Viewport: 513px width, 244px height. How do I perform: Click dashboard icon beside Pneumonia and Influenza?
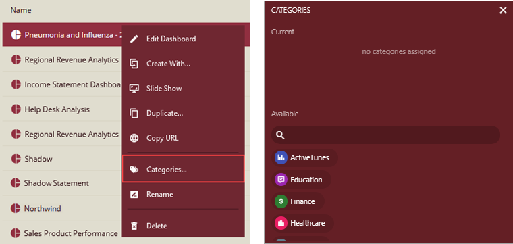(x=16, y=34)
